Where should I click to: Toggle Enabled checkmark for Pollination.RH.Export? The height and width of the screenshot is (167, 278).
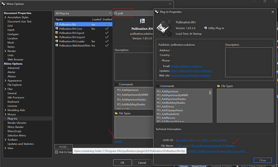point(107,33)
